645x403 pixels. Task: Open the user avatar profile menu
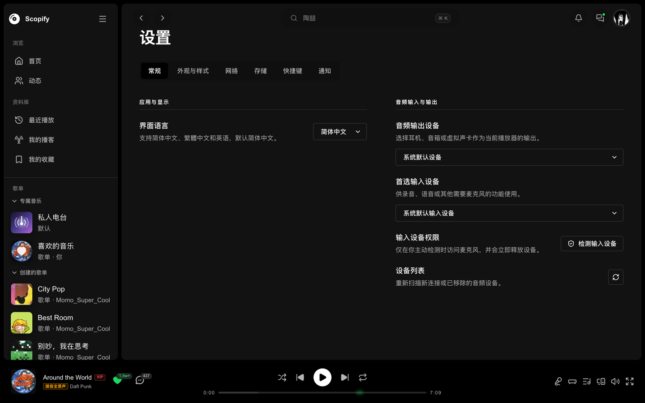click(622, 18)
